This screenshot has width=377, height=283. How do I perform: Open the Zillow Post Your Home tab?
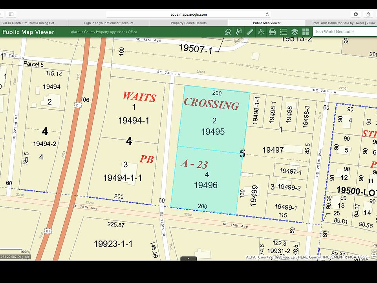point(341,23)
